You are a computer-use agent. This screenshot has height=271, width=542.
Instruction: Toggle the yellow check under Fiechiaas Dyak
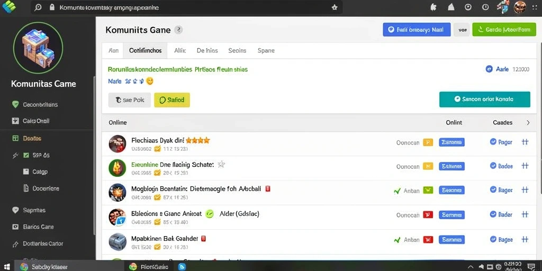coord(157,149)
